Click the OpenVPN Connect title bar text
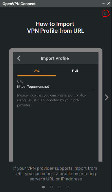The width and height of the screenshot is (112, 192). pyautogui.click(x=19, y=4)
